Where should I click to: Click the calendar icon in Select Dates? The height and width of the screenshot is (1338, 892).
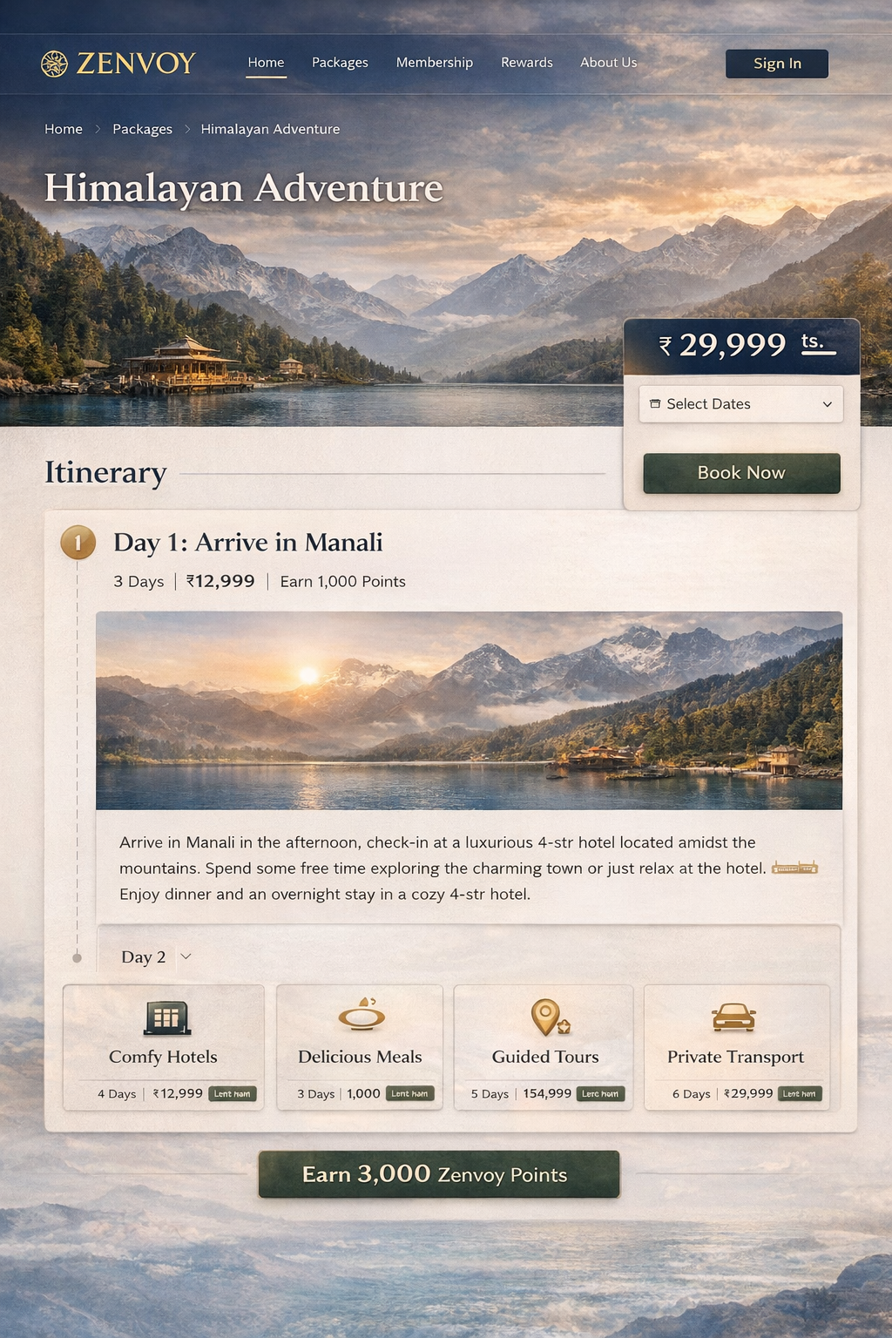[655, 403]
